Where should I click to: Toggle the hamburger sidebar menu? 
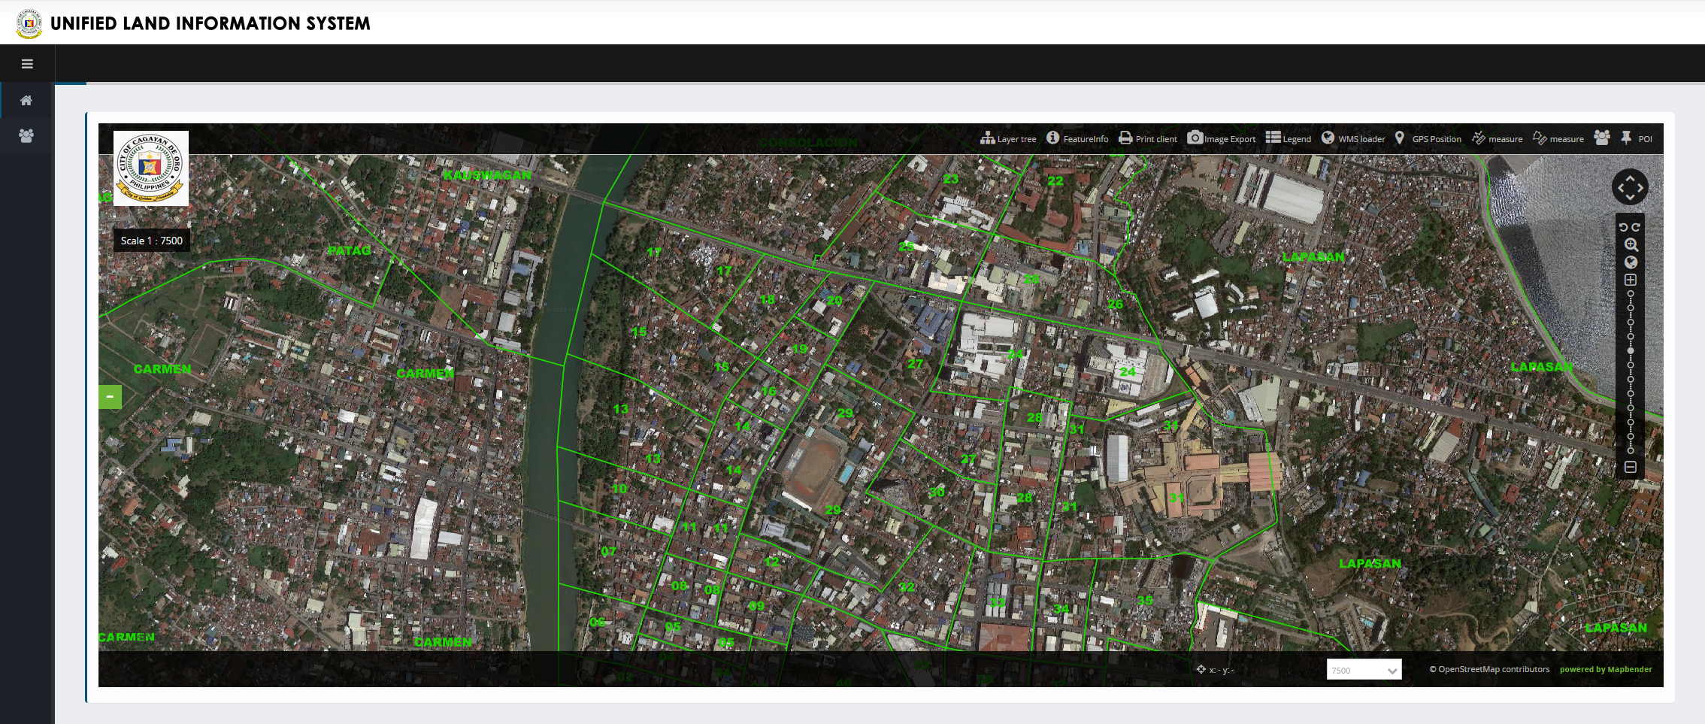(27, 64)
